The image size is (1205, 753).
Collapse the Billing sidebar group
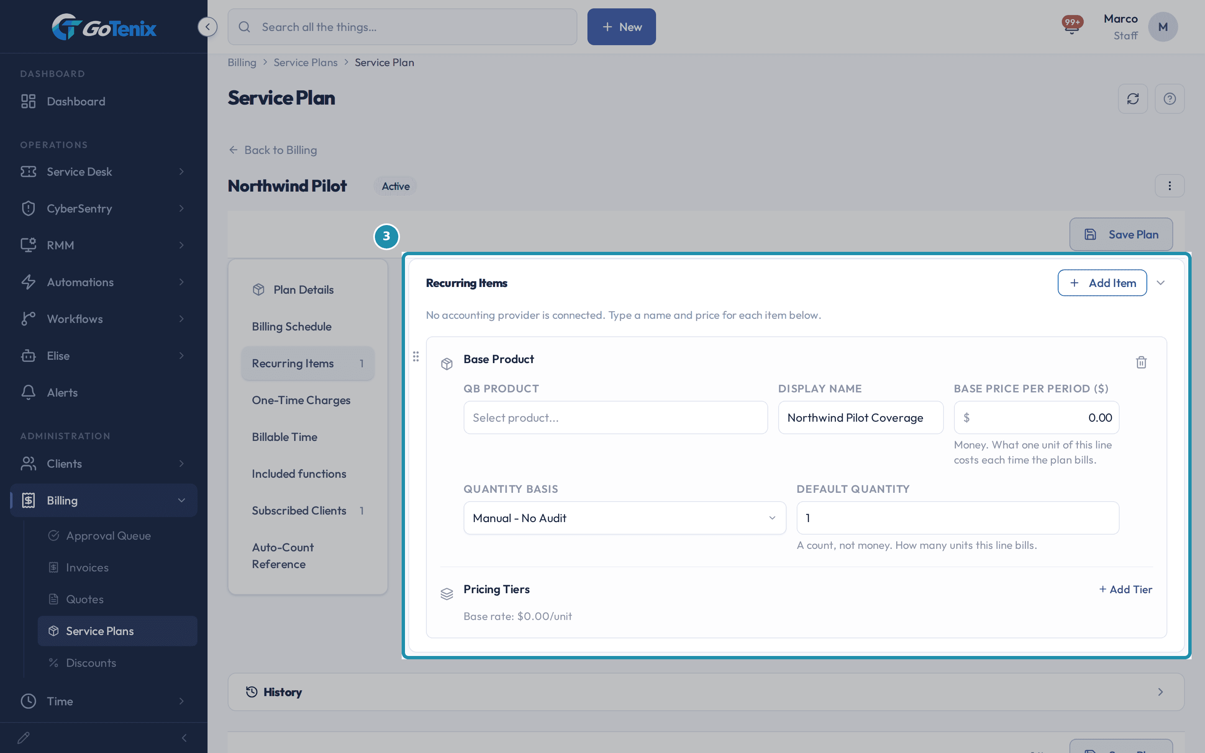104,500
